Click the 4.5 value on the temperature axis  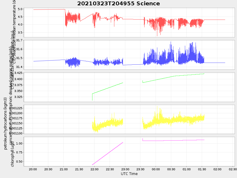pos(20,17)
